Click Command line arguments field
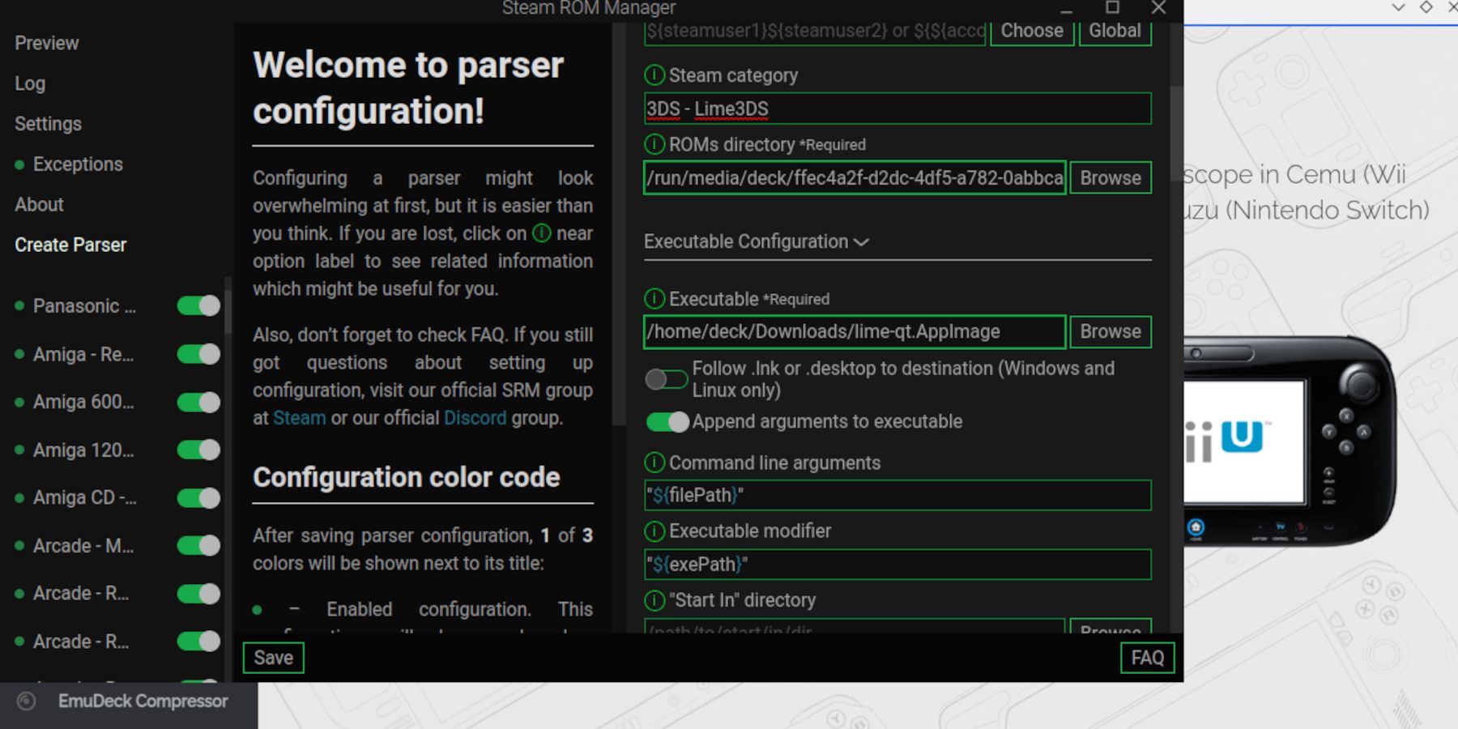 coord(897,495)
